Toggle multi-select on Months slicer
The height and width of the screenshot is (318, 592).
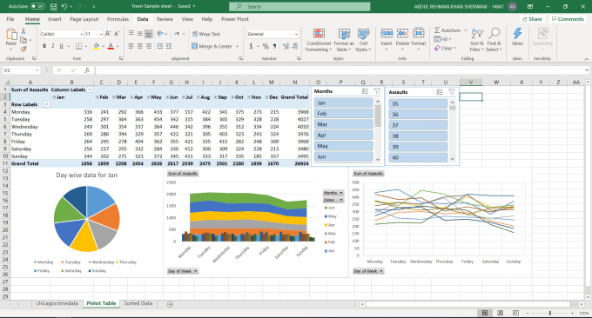pyautogui.click(x=365, y=91)
